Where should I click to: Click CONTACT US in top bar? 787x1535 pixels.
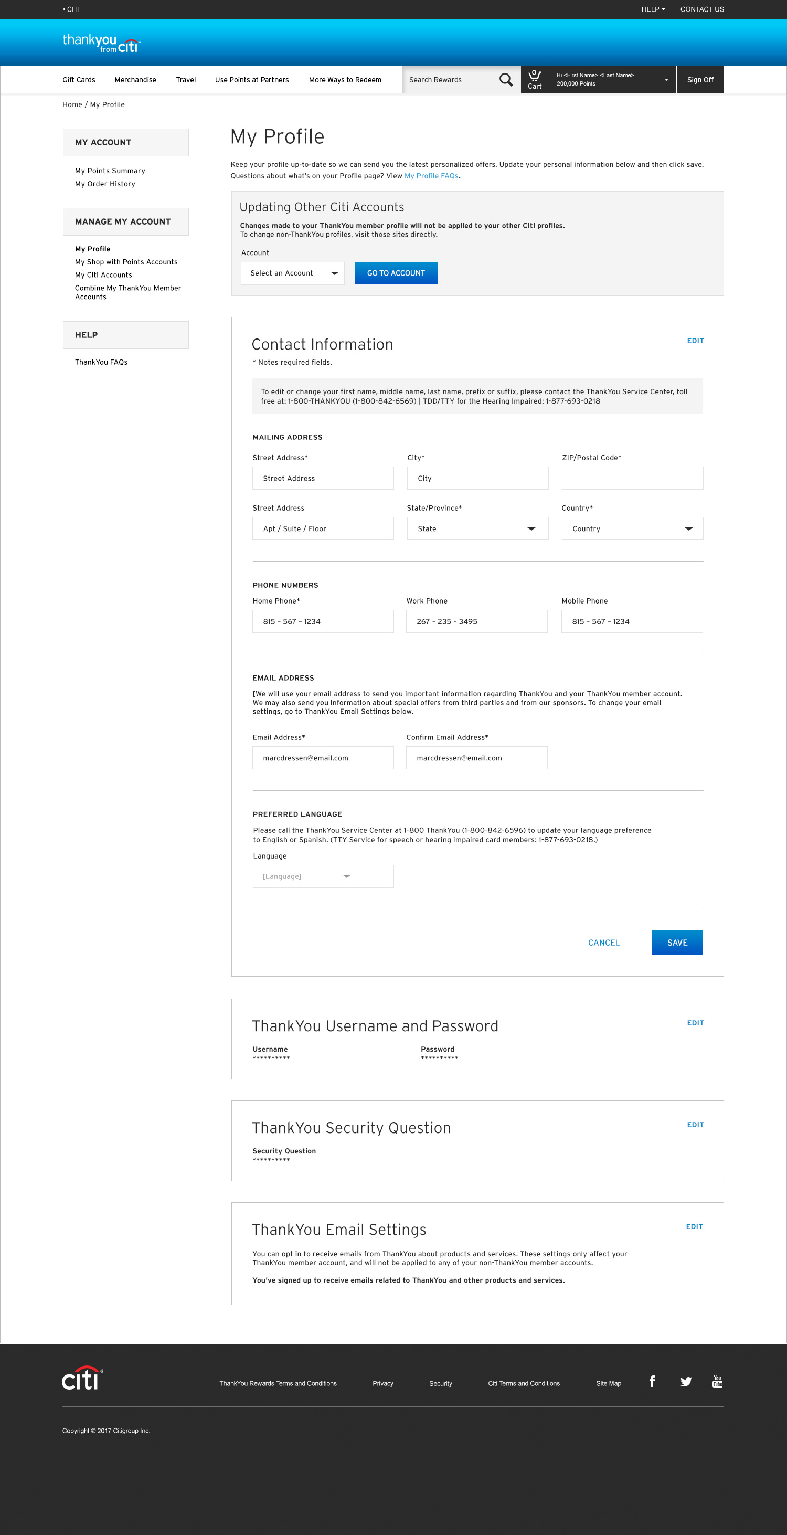pos(702,9)
